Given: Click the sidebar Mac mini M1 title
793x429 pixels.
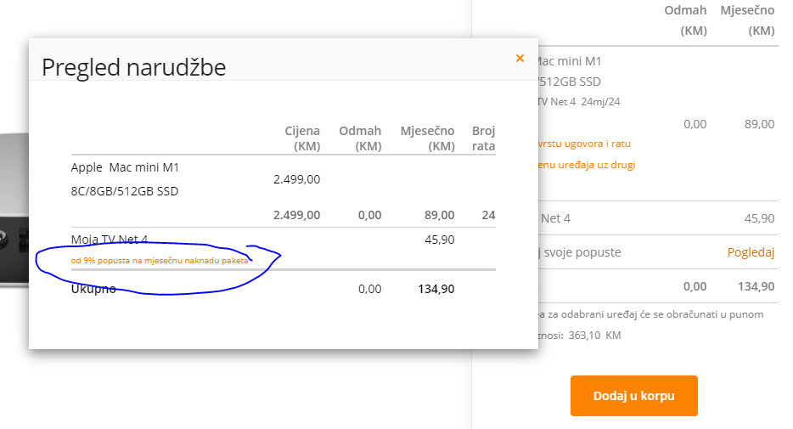Looking at the screenshot, I should tap(570, 61).
